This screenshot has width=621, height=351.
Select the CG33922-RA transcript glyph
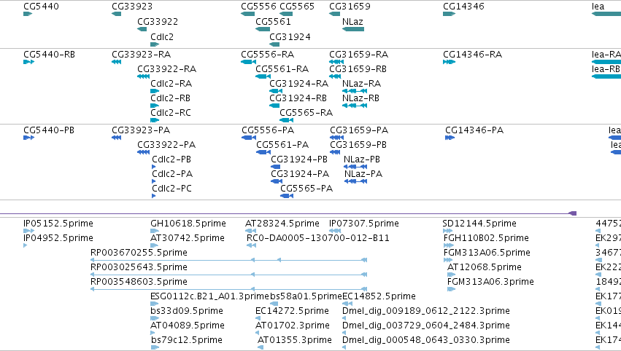coord(143,76)
